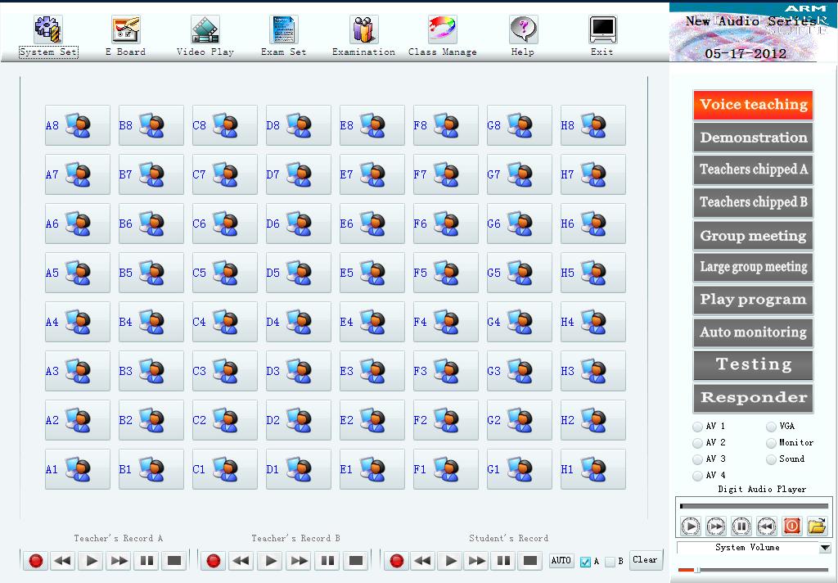Open Class Manage from the toolbar
The width and height of the screenshot is (838, 583).
[x=442, y=29]
